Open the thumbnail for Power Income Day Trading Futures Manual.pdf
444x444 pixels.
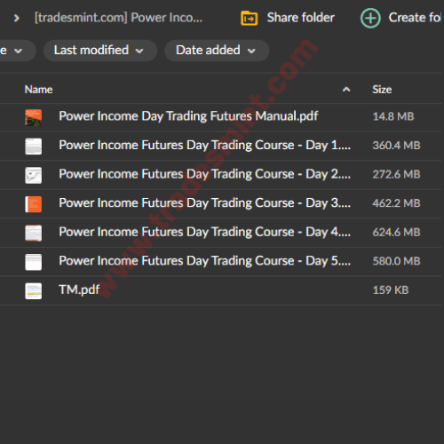pyautogui.click(x=33, y=117)
